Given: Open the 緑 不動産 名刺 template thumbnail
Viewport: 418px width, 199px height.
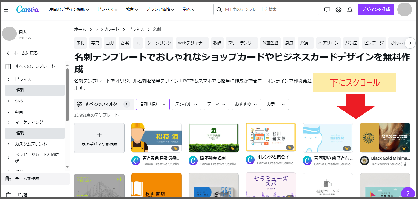Looking at the screenshot, I should pyautogui.click(x=213, y=138).
